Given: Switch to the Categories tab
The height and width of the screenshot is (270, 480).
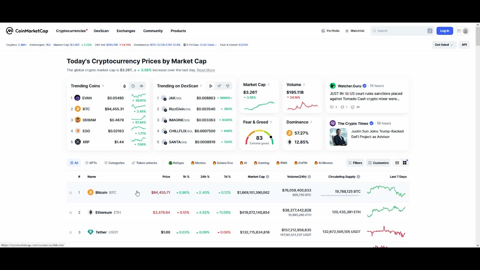Looking at the screenshot, I should click(x=114, y=163).
